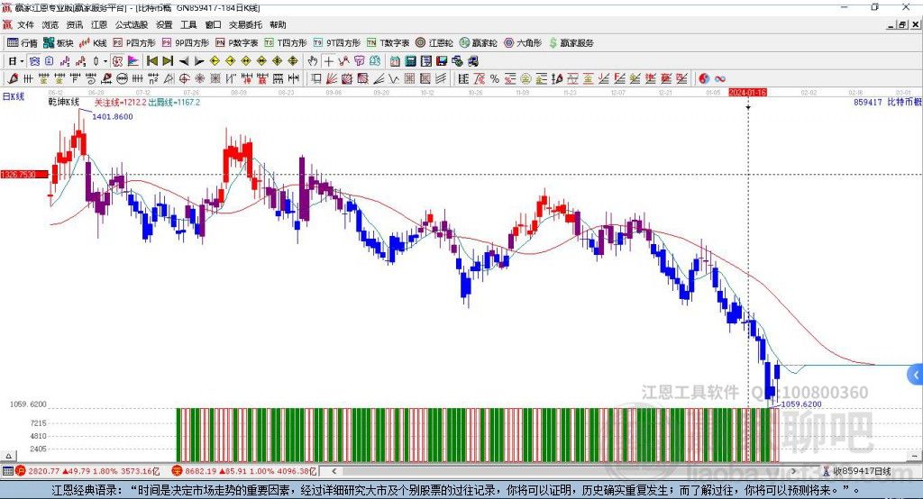This screenshot has width=923, height=499.
Task: Click the percent sign drawing tool
Action: [x=495, y=78]
